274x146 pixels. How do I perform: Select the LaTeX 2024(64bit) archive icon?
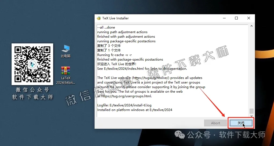[66, 75]
